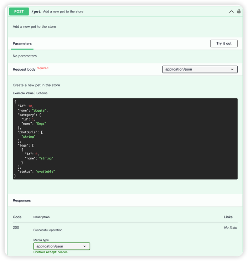Click the "Controls Accept header" note

pos(51,252)
